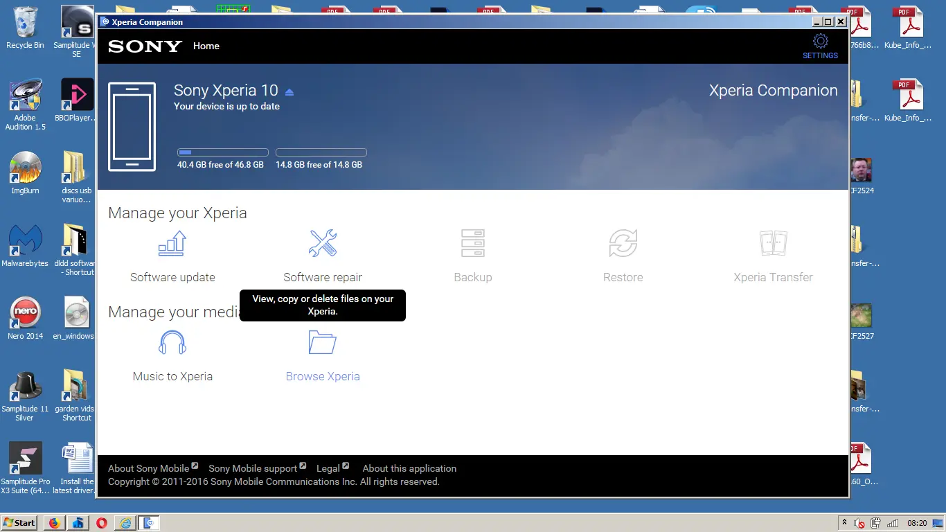Open Sony Mobile support link
Screen dimensions: 946x532
(x=253, y=468)
